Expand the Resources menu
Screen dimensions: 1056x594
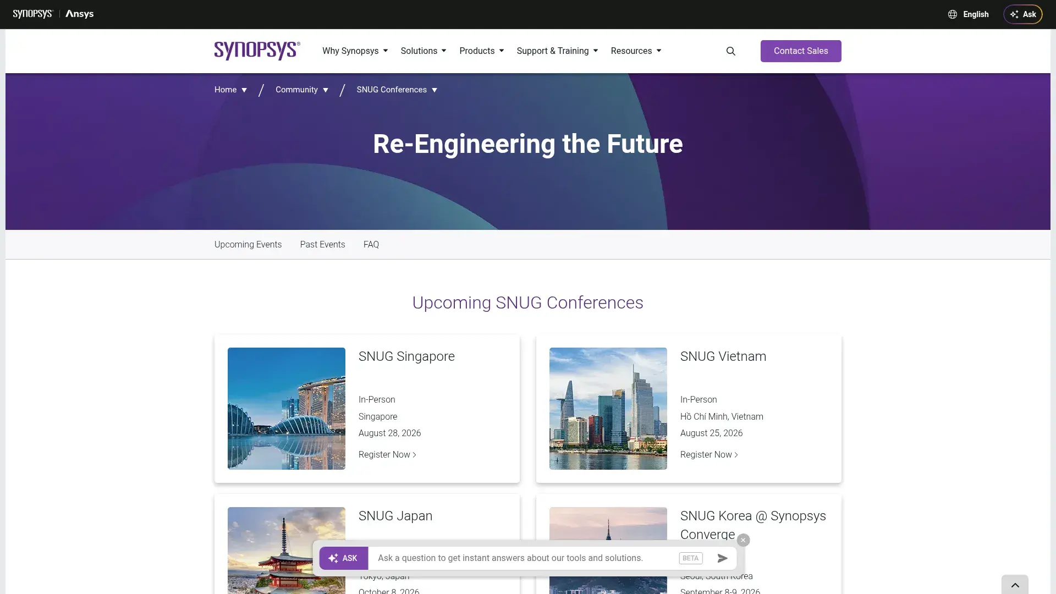click(636, 51)
